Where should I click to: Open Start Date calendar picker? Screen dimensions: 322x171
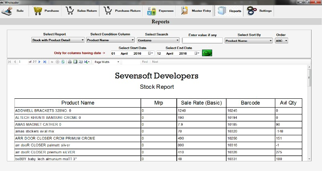(x=151, y=53)
